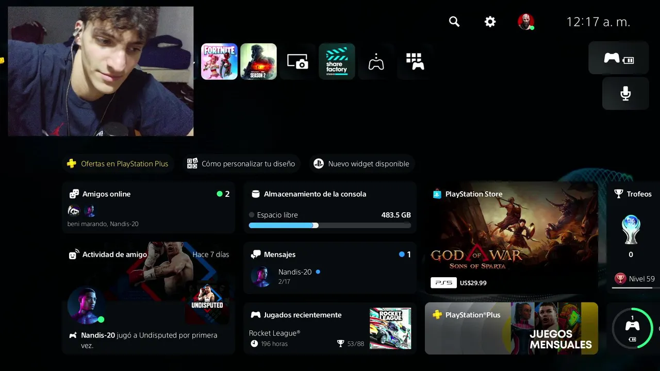Open the Remote Play controller icon
The width and height of the screenshot is (660, 371).
pyautogui.click(x=376, y=62)
